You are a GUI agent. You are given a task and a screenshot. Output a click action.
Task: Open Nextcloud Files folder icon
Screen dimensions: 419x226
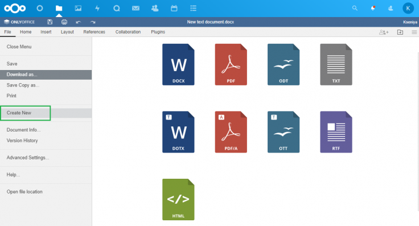coord(59,9)
